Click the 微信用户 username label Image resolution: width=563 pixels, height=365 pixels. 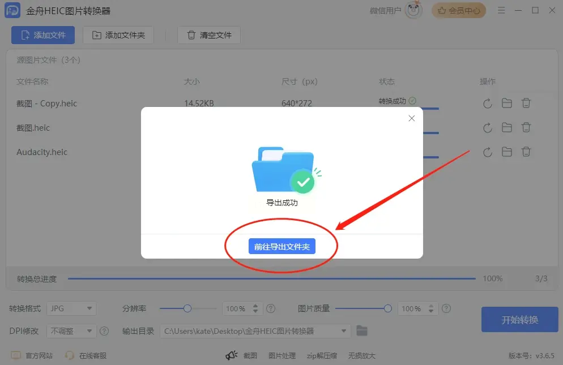pos(385,11)
